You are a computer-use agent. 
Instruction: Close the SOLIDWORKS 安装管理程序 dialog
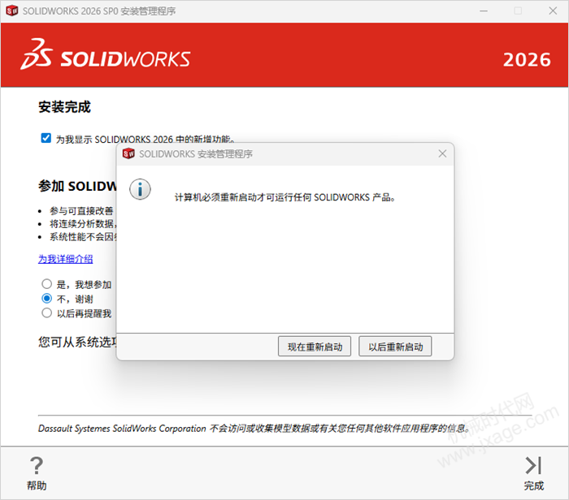pyautogui.click(x=442, y=153)
